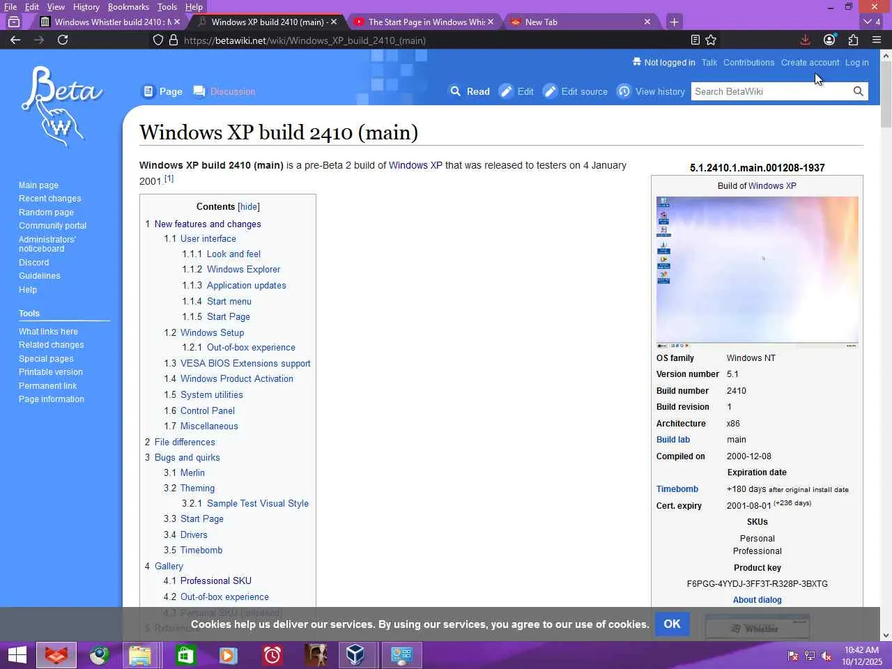This screenshot has height=669, width=892.
Task: Open the Contributions link
Action: [748, 62]
